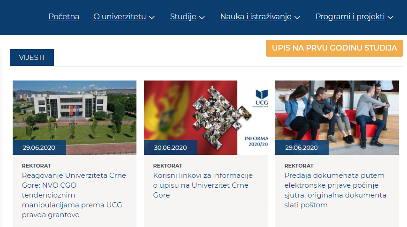Open the Programi i projekti menu
This screenshot has height=227, width=407.
[350, 16]
